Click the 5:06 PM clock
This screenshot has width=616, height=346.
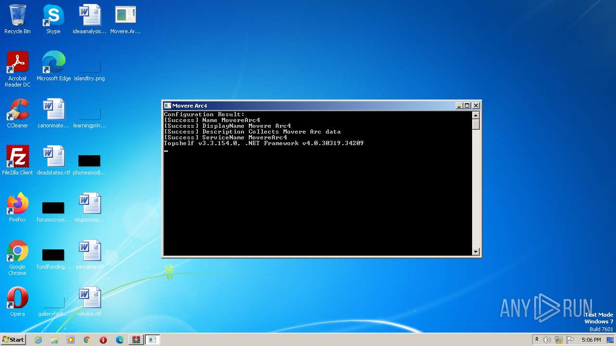pyautogui.click(x=591, y=340)
